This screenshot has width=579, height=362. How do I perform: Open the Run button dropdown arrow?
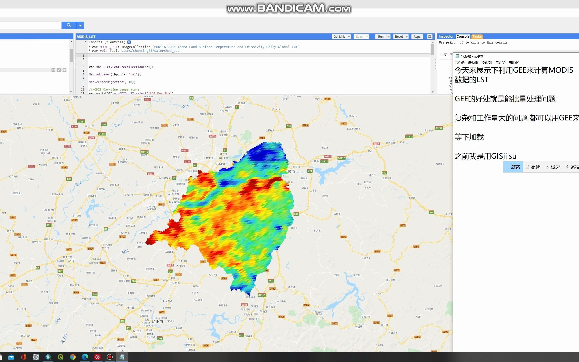pos(388,36)
